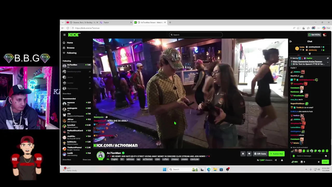Select Ac7ionMan in Following list
332x187 pixels.
pos(77,66)
